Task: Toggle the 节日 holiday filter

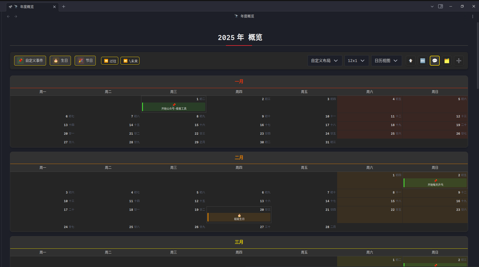Action: coord(85,61)
